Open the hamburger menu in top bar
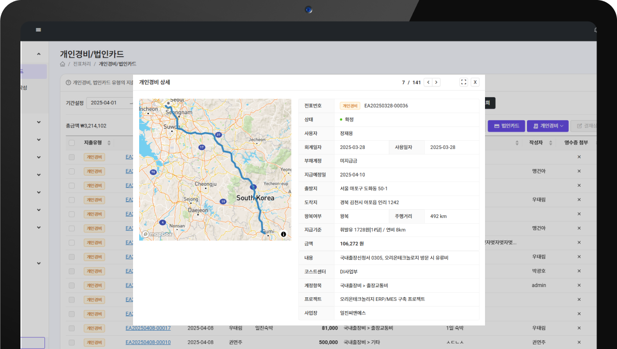 click(38, 30)
